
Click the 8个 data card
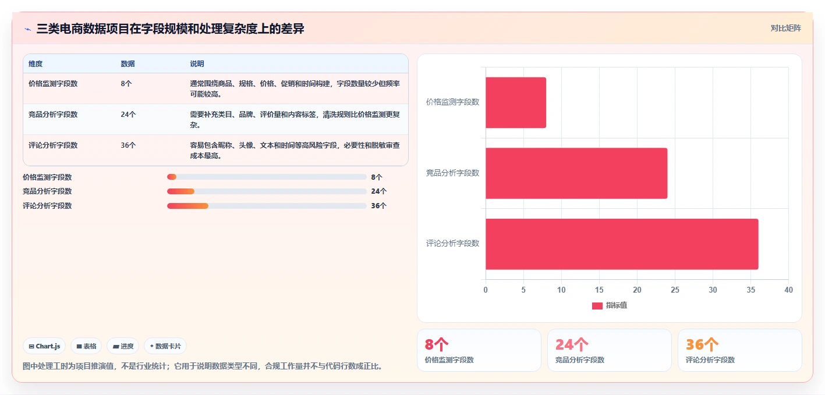point(479,350)
